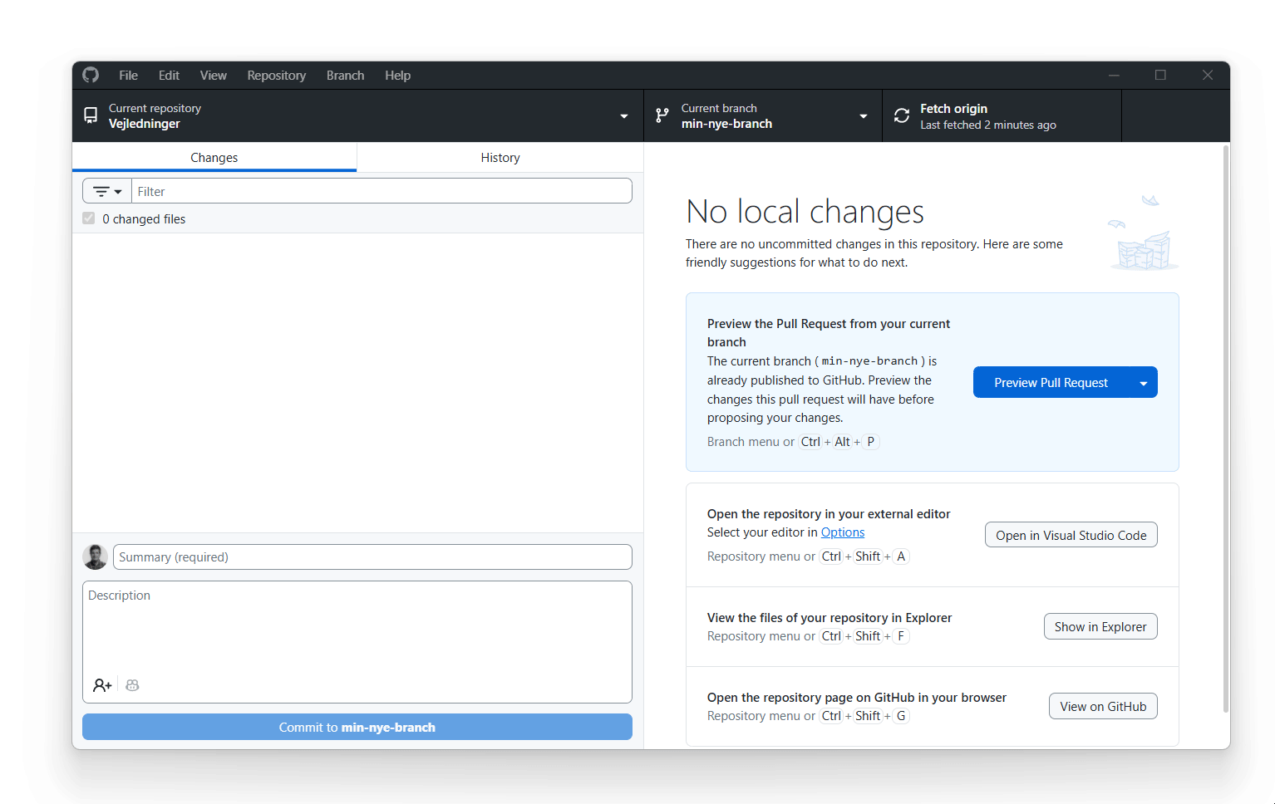Click inside the Summary input field
This screenshot has width=1275, height=804.
[x=372, y=556]
